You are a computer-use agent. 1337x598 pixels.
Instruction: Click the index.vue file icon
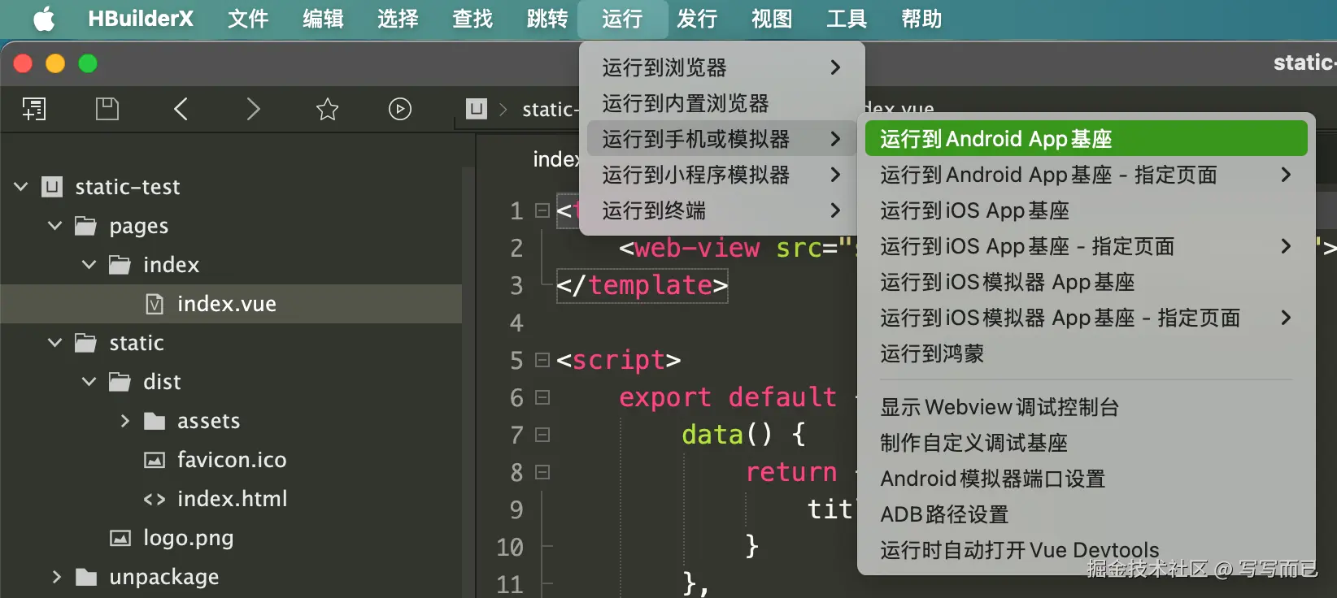point(155,304)
